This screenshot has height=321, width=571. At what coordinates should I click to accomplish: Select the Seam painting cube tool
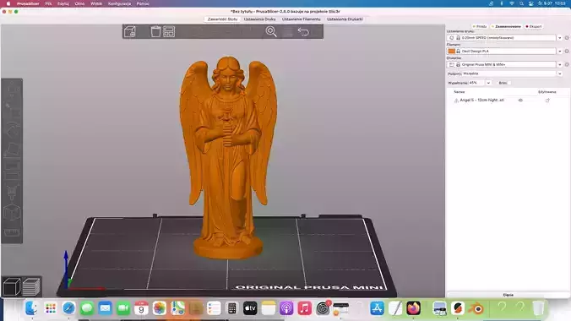pyautogui.click(x=12, y=212)
